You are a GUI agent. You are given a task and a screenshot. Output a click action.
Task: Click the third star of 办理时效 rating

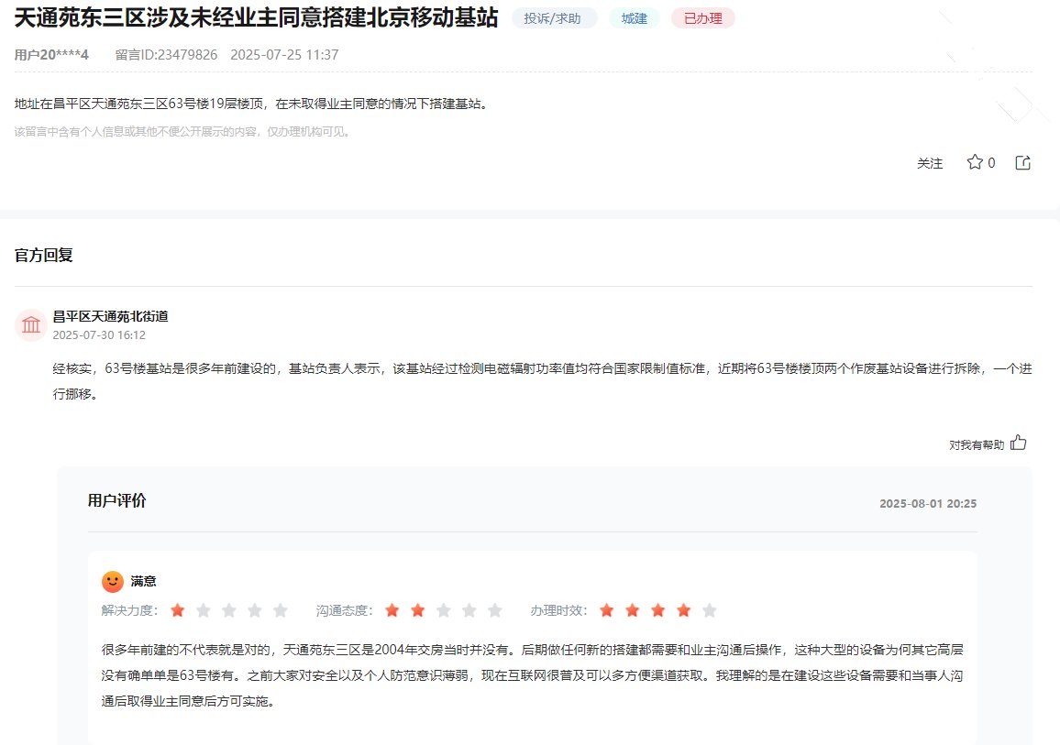tap(658, 610)
